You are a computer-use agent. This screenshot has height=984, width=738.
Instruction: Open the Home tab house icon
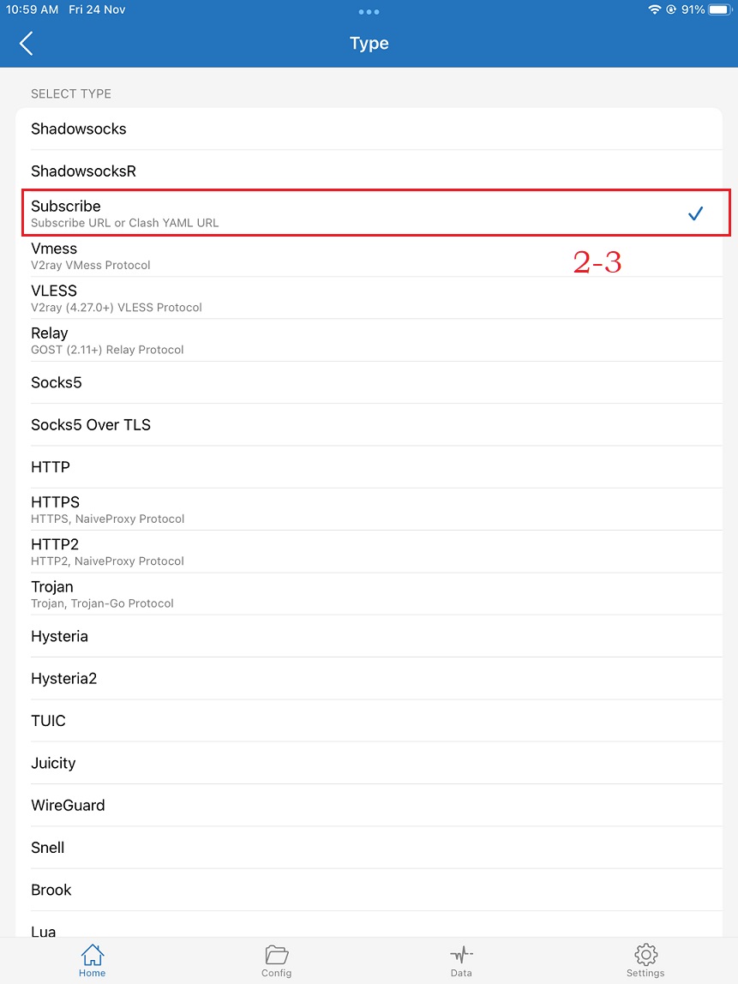[x=93, y=955]
